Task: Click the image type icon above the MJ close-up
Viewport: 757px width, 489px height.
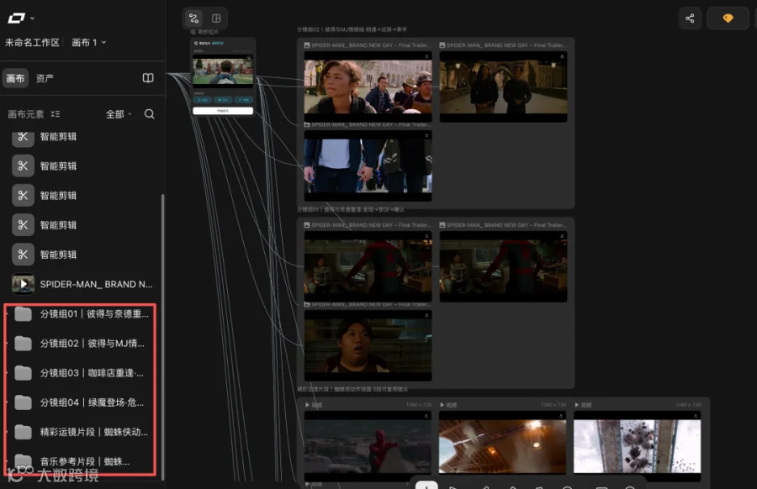Action: 307,45
